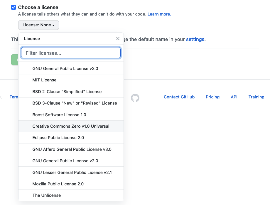Open the Pricing footer link
Screen dimensions: 270x205
[213, 97]
